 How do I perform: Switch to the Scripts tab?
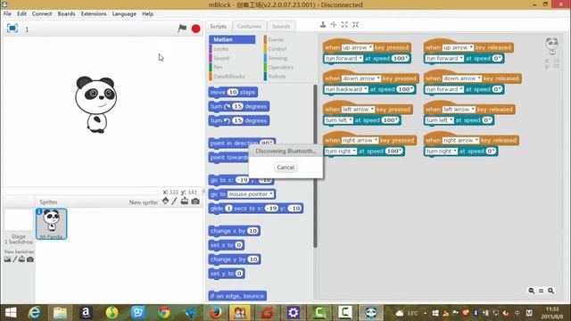pyautogui.click(x=218, y=26)
